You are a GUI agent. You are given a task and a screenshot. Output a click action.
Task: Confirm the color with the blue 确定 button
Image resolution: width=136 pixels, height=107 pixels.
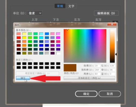pos(23,78)
